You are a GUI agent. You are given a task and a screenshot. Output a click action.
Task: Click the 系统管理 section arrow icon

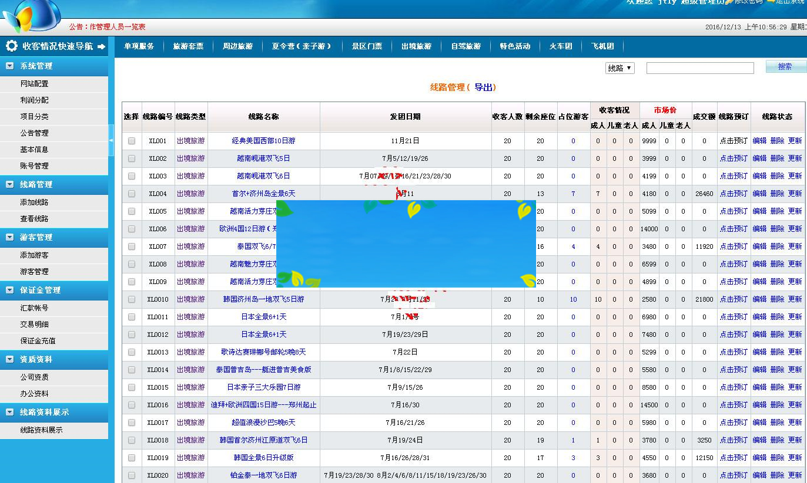(x=10, y=66)
